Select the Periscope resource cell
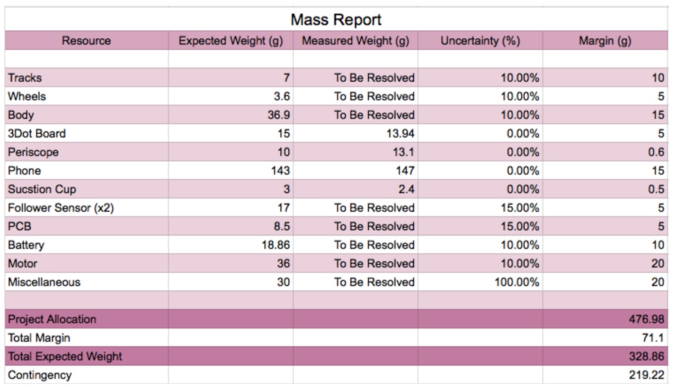This screenshot has width=677, height=388. [x=86, y=152]
